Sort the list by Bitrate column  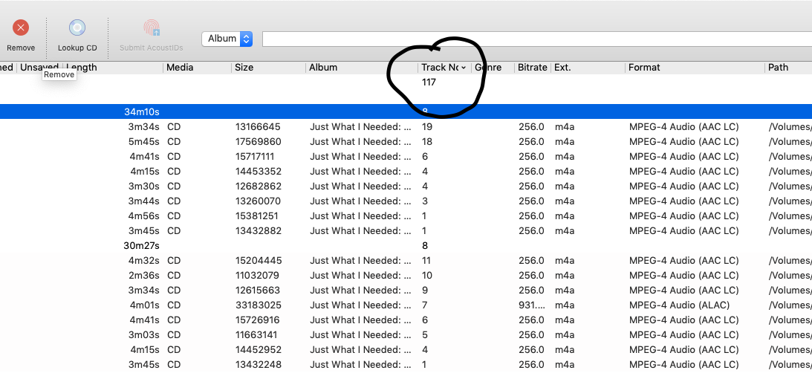pyautogui.click(x=532, y=68)
